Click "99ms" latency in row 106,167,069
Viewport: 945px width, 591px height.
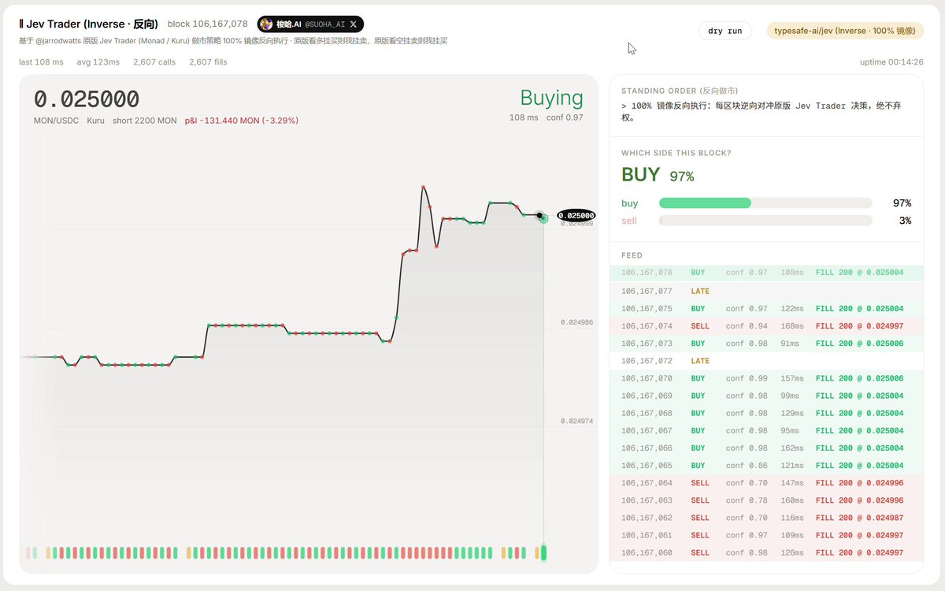(x=790, y=396)
